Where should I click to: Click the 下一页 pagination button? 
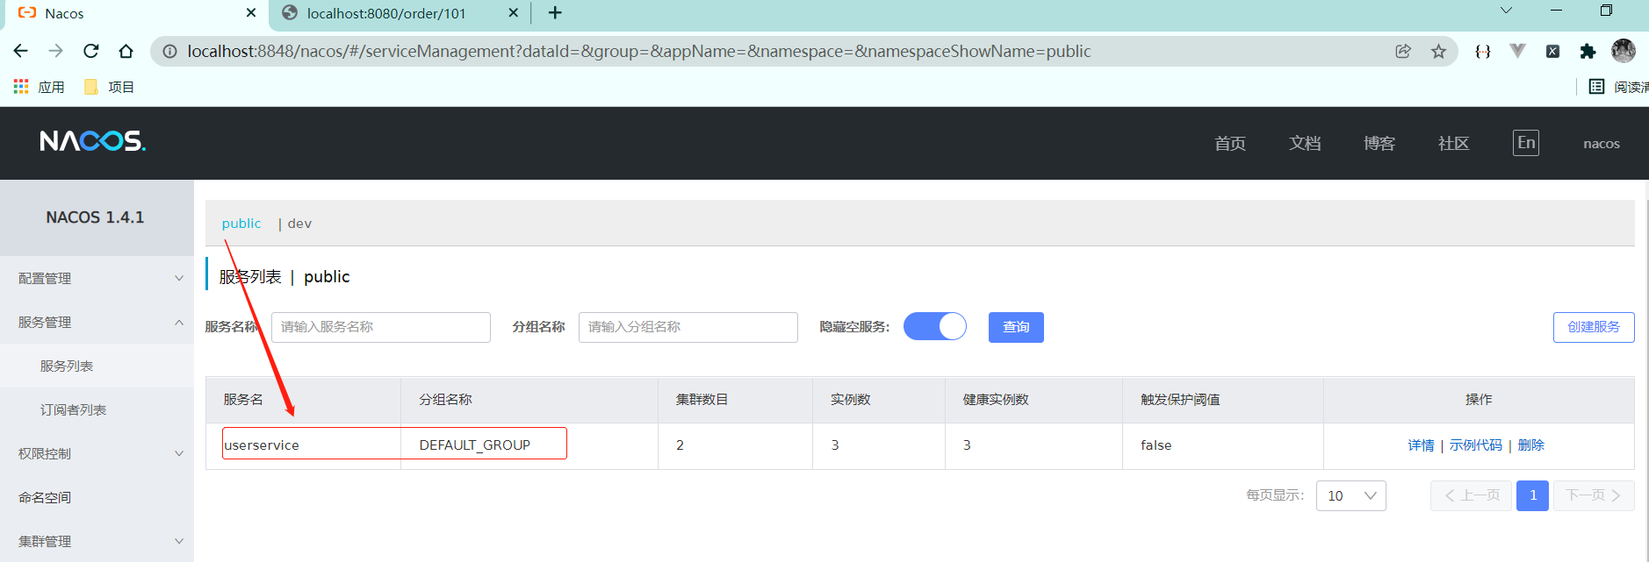(1594, 495)
